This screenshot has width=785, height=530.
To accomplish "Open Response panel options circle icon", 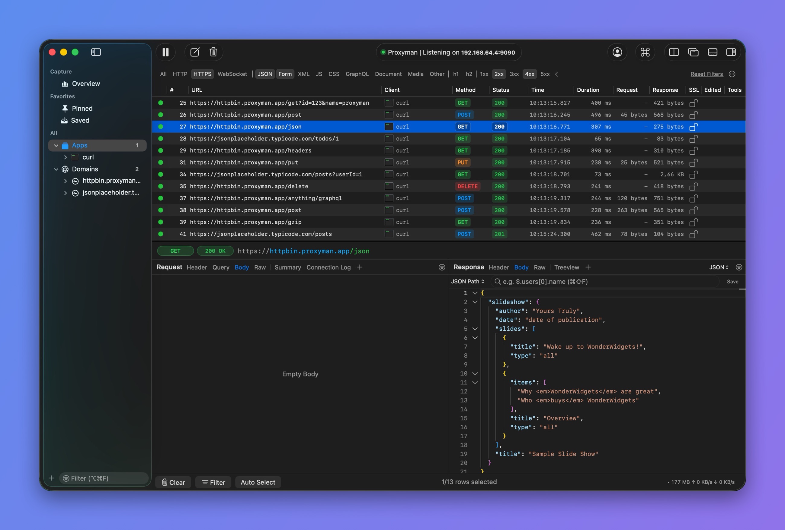I will [x=739, y=267].
